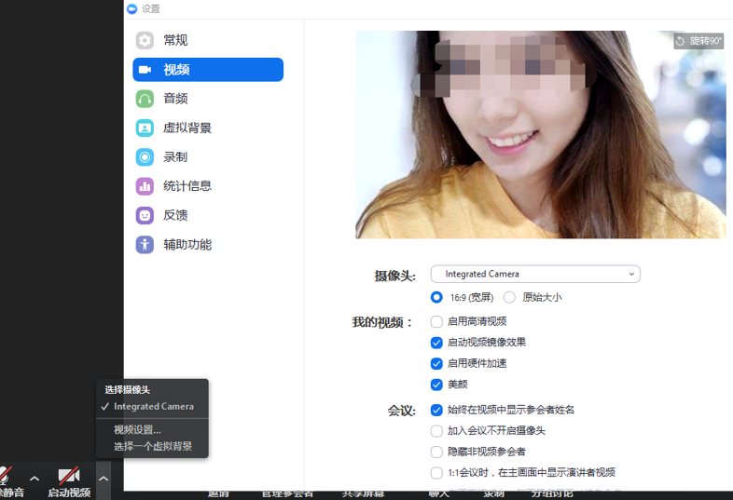Select the 音频 headphone icon

145,99
